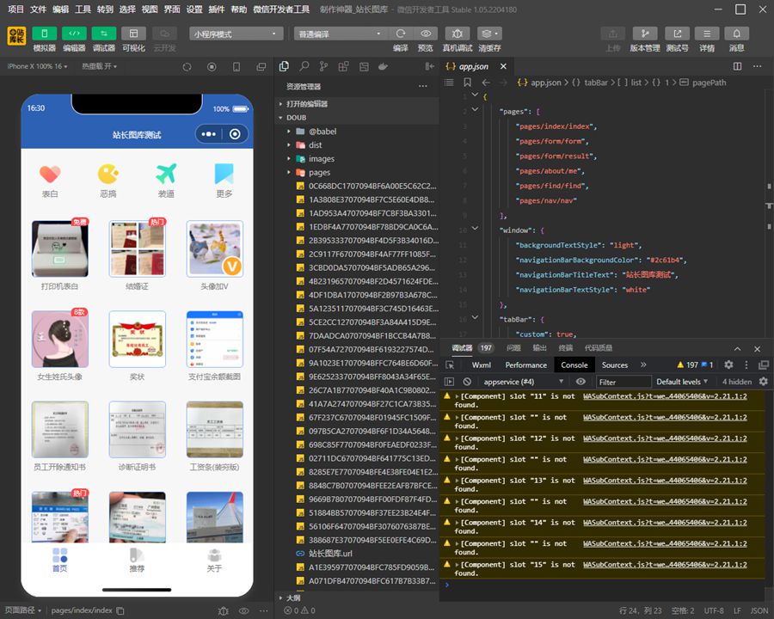Toggle the 模拟器 simulator panel

click(45, 34)
